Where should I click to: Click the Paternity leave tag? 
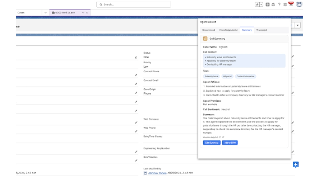pyautogui.click(x=211, y=76)
